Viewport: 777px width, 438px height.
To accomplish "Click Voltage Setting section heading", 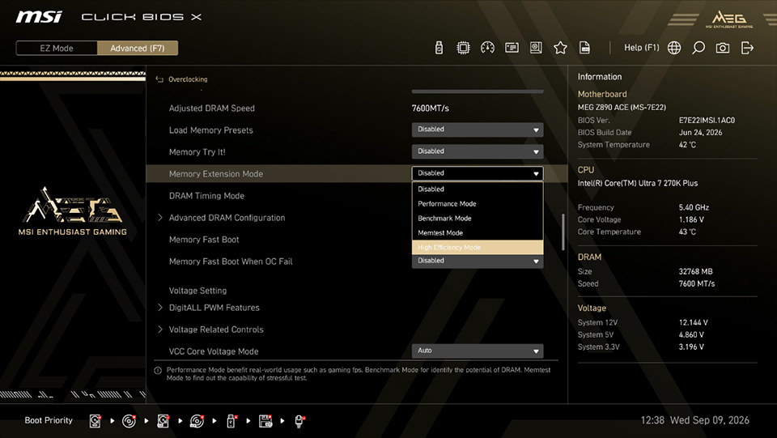I will [197, 291].
